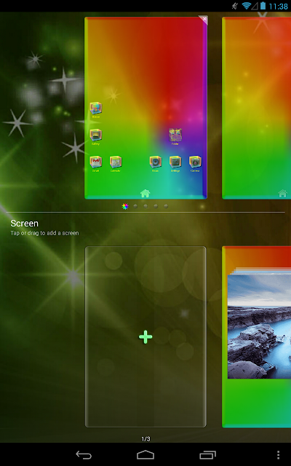Tap the Android Back navigation button
The image size is (291, 466).
coord(84,454)
